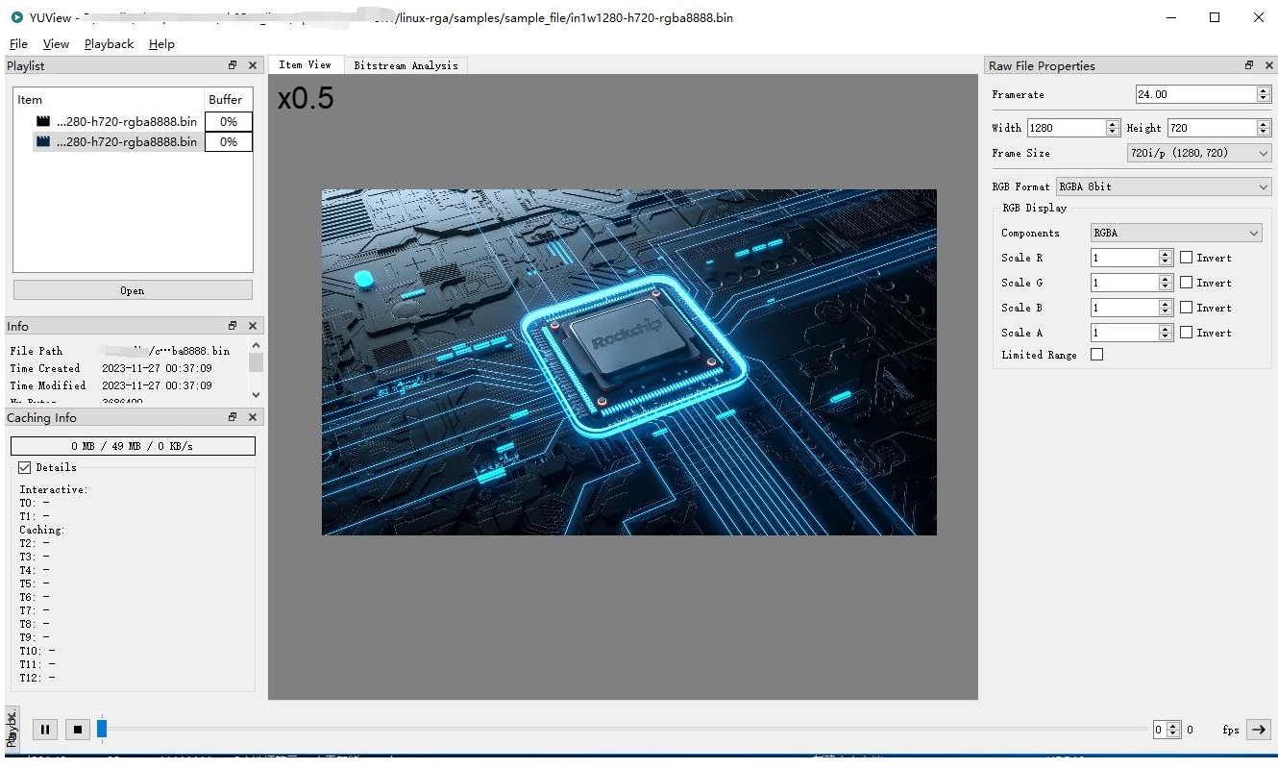The height and width of the screenshot is (769, 1278).
Task: Float the Playlist panel
Action: pyautogui.click(x=233, y=65)
